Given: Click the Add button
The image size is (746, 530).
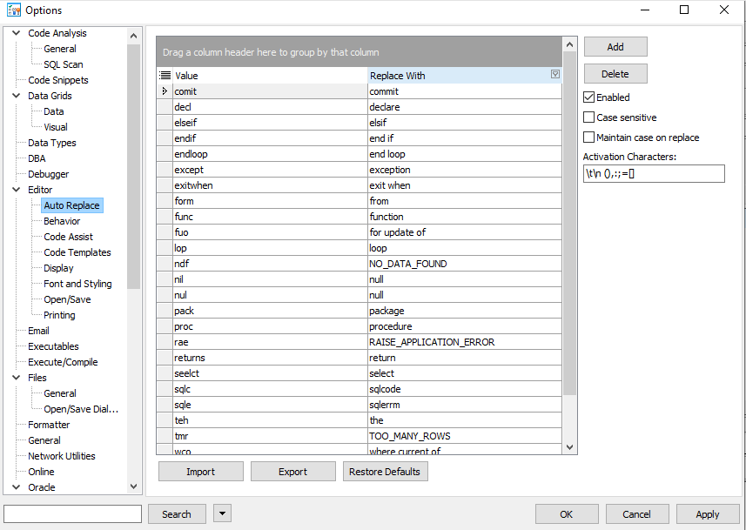Looking at the screenshot, I should point(615,47).
